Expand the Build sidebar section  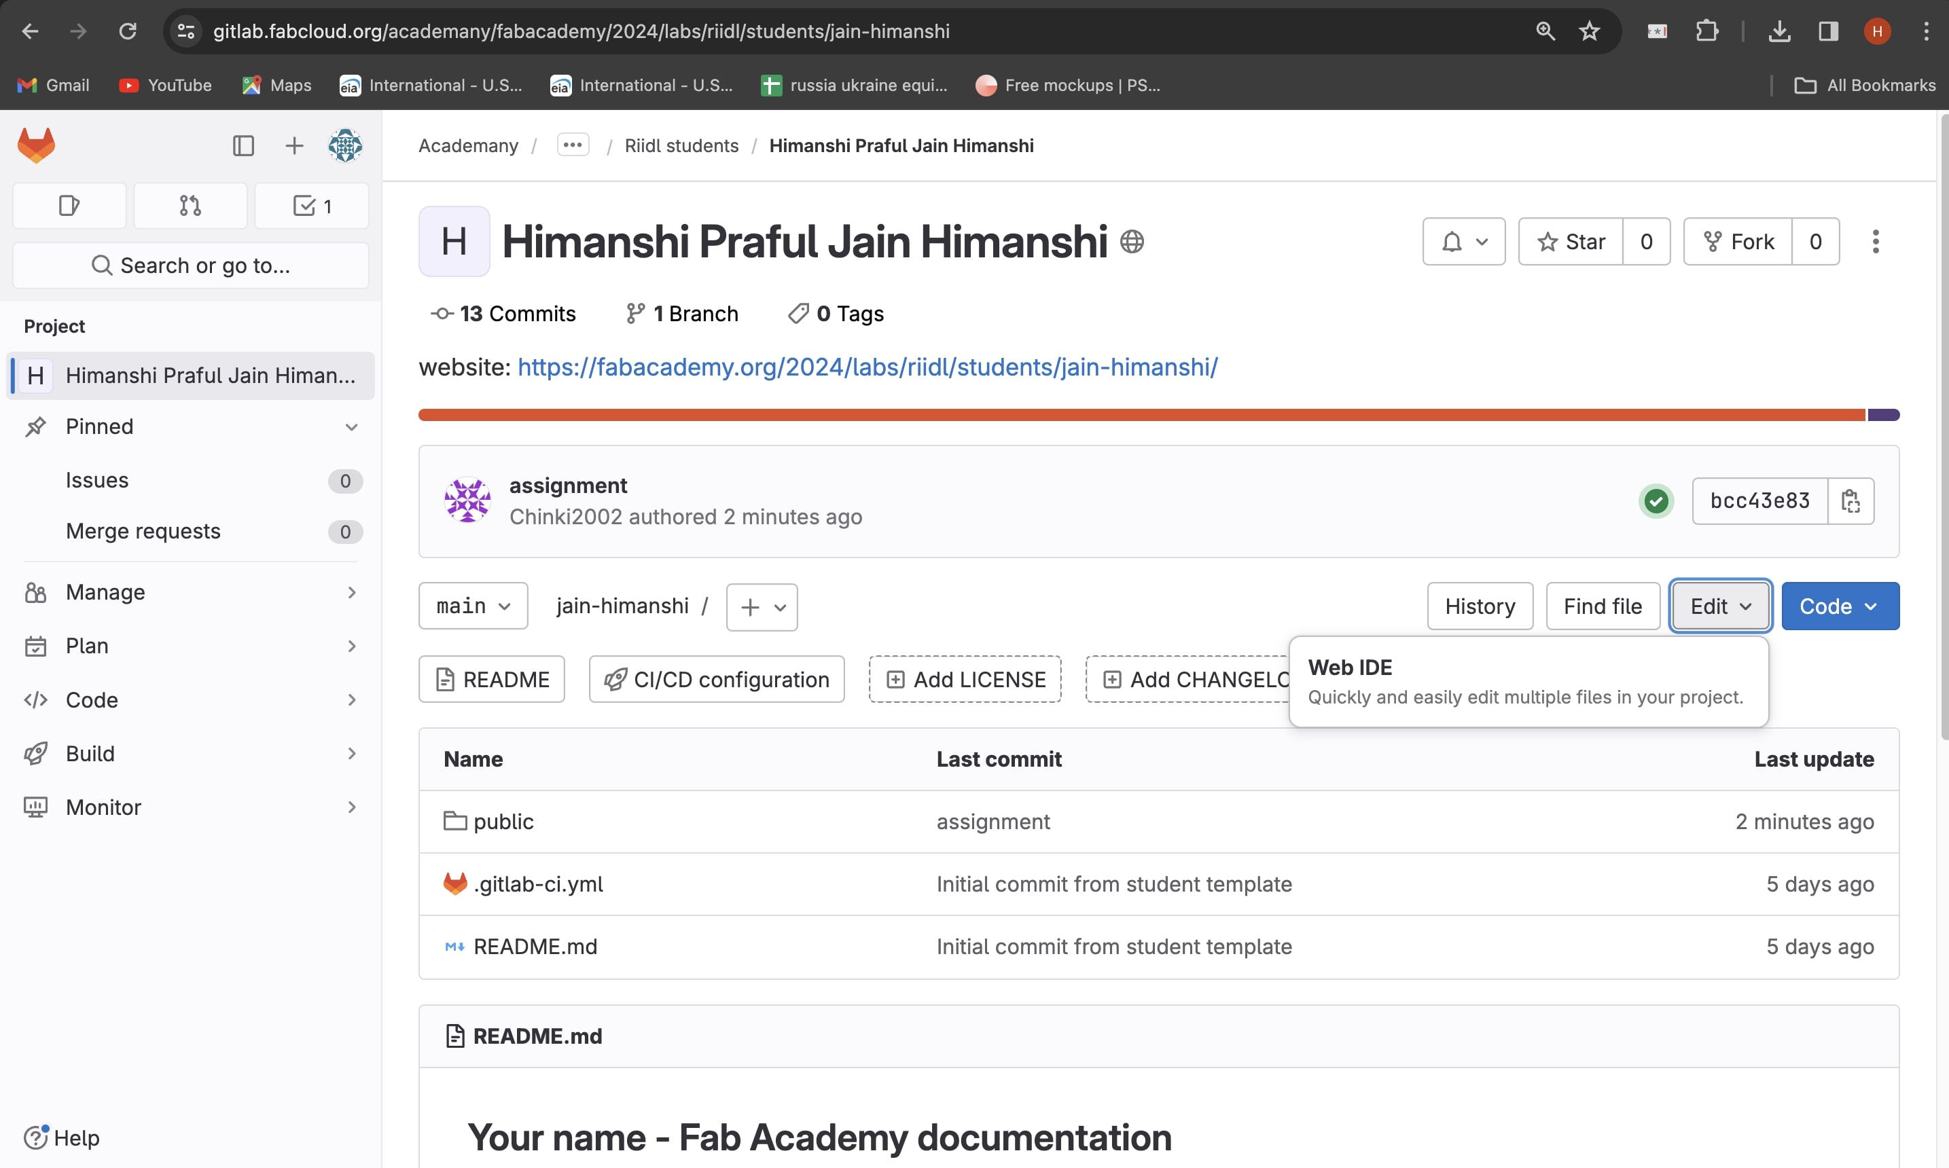point(190,753)
